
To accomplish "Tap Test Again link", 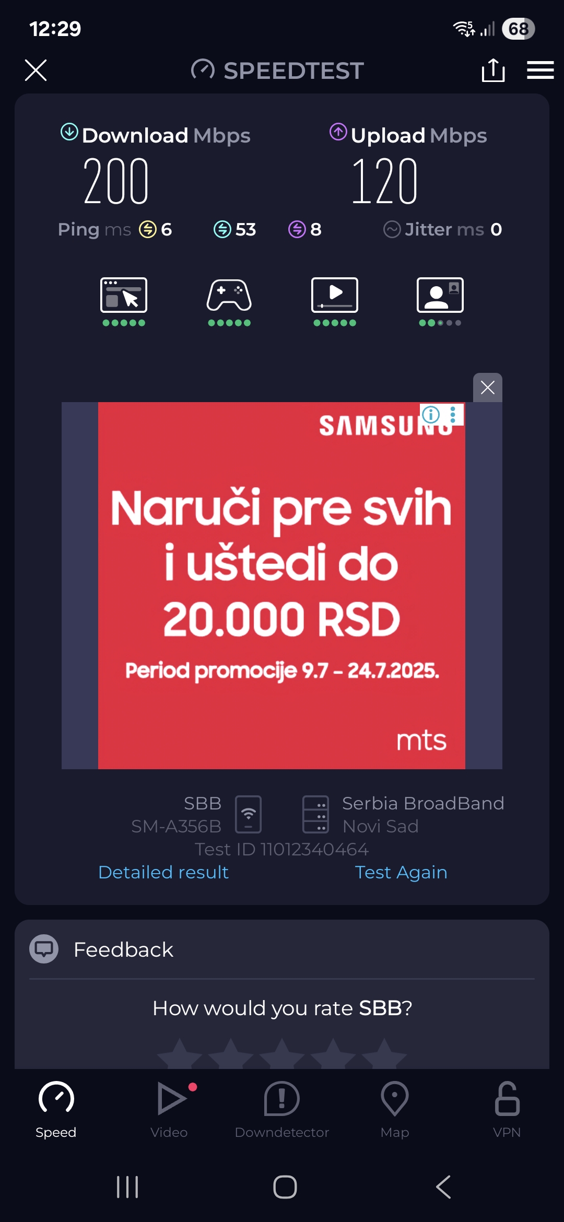I will pyautogui.click(x=401, y=872).
